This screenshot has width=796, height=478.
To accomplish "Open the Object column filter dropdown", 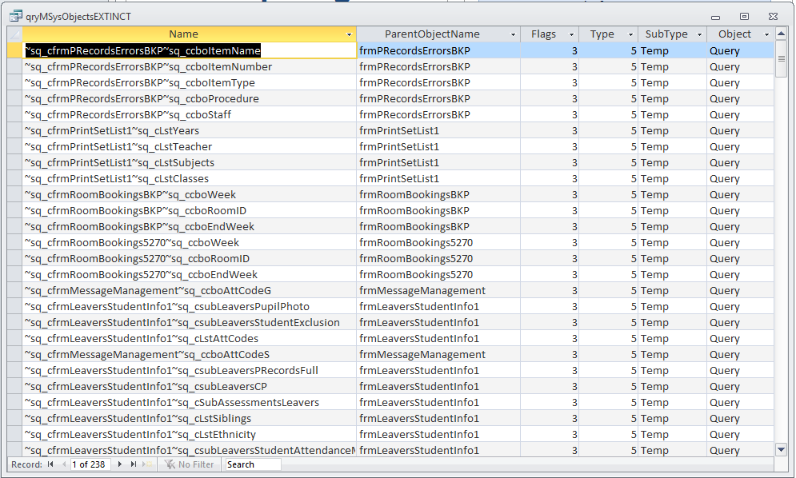I will point(767,34).
